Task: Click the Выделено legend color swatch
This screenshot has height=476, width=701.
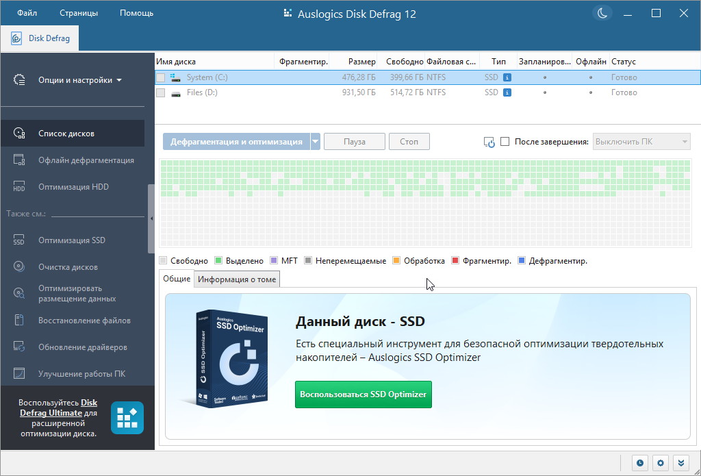Action: (218, 261)
